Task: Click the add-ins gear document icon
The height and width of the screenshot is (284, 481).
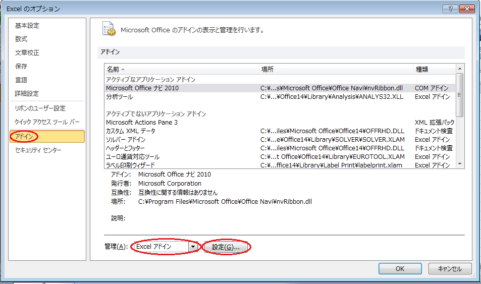Action: click(x=109, y=29)
